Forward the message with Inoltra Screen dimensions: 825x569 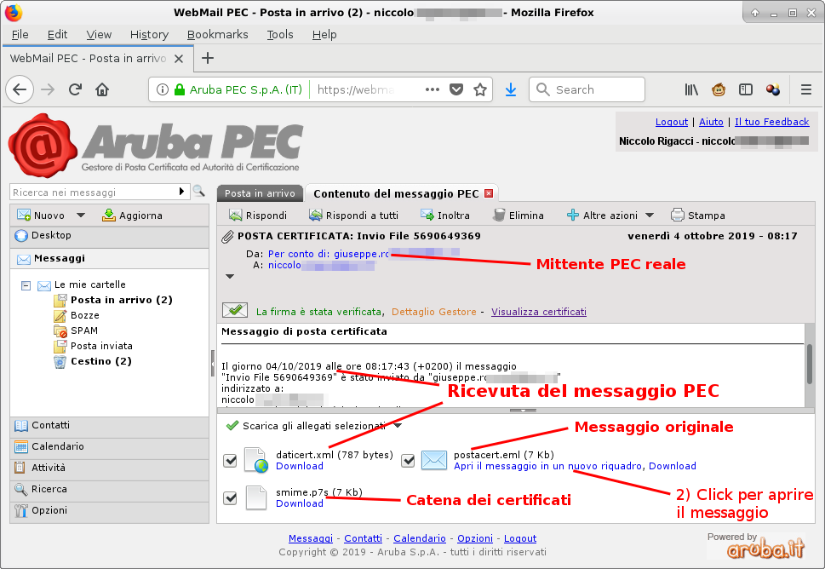pos(445,215)
